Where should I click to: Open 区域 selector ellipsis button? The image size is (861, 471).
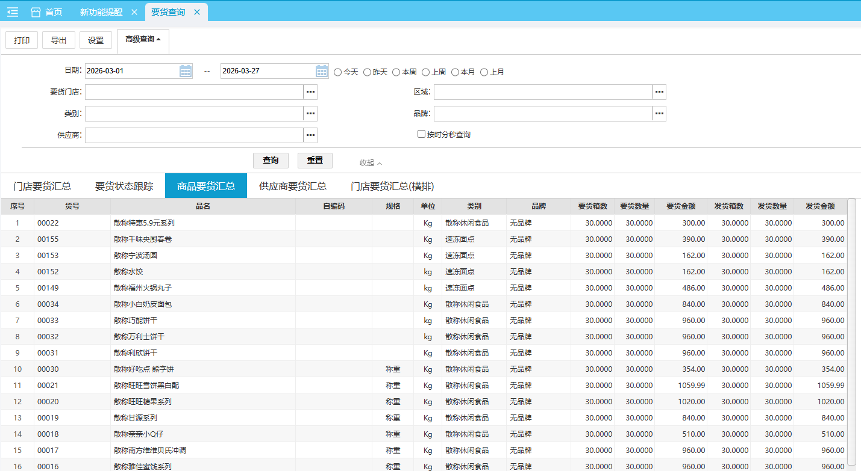tap(659, 92)
